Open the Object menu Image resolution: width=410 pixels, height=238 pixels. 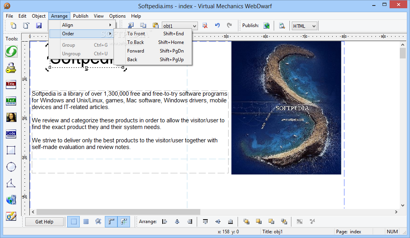pyautogui.click(x=39, y=16)
